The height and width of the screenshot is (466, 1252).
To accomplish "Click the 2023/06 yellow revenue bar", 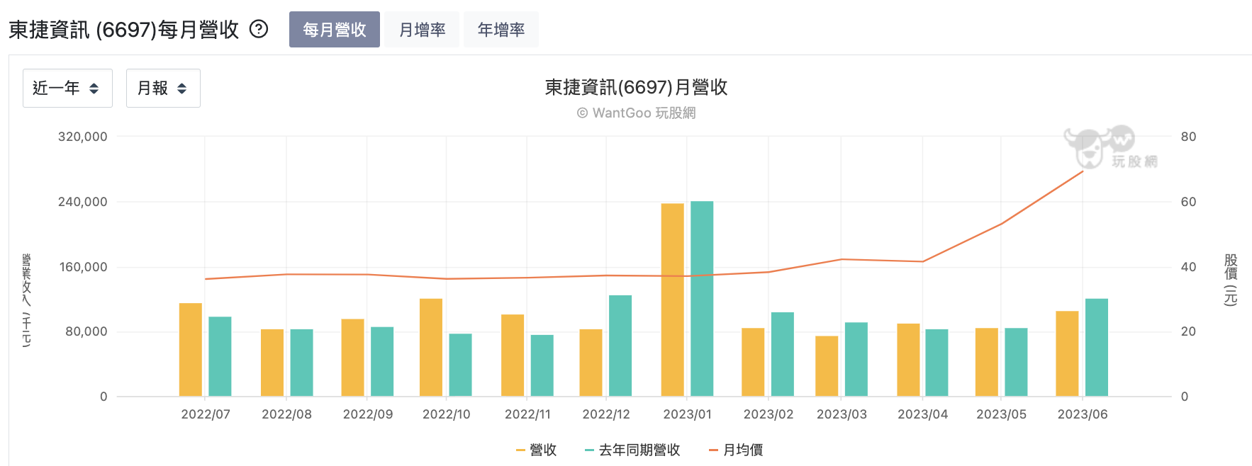I will (x=1067, y=353).
